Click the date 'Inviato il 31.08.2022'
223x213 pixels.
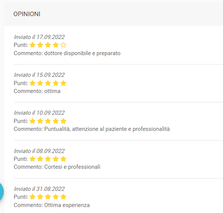(x=39, y=189)
